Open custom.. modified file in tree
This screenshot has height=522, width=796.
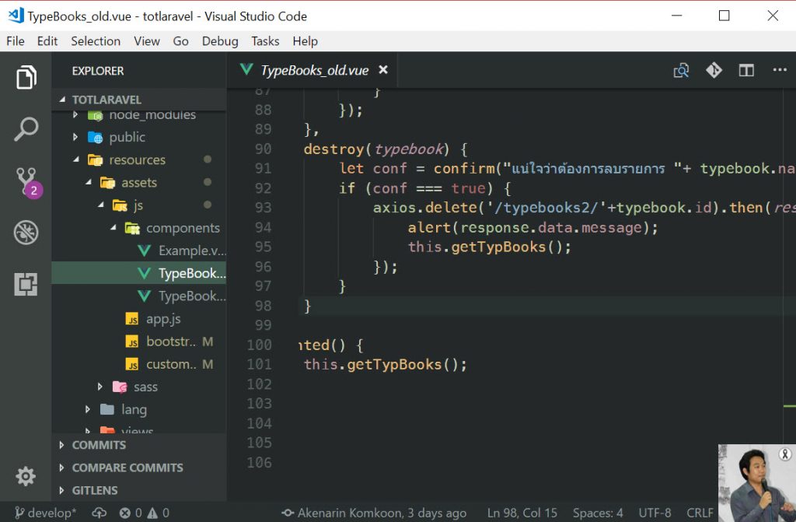(x=139, y=364)
